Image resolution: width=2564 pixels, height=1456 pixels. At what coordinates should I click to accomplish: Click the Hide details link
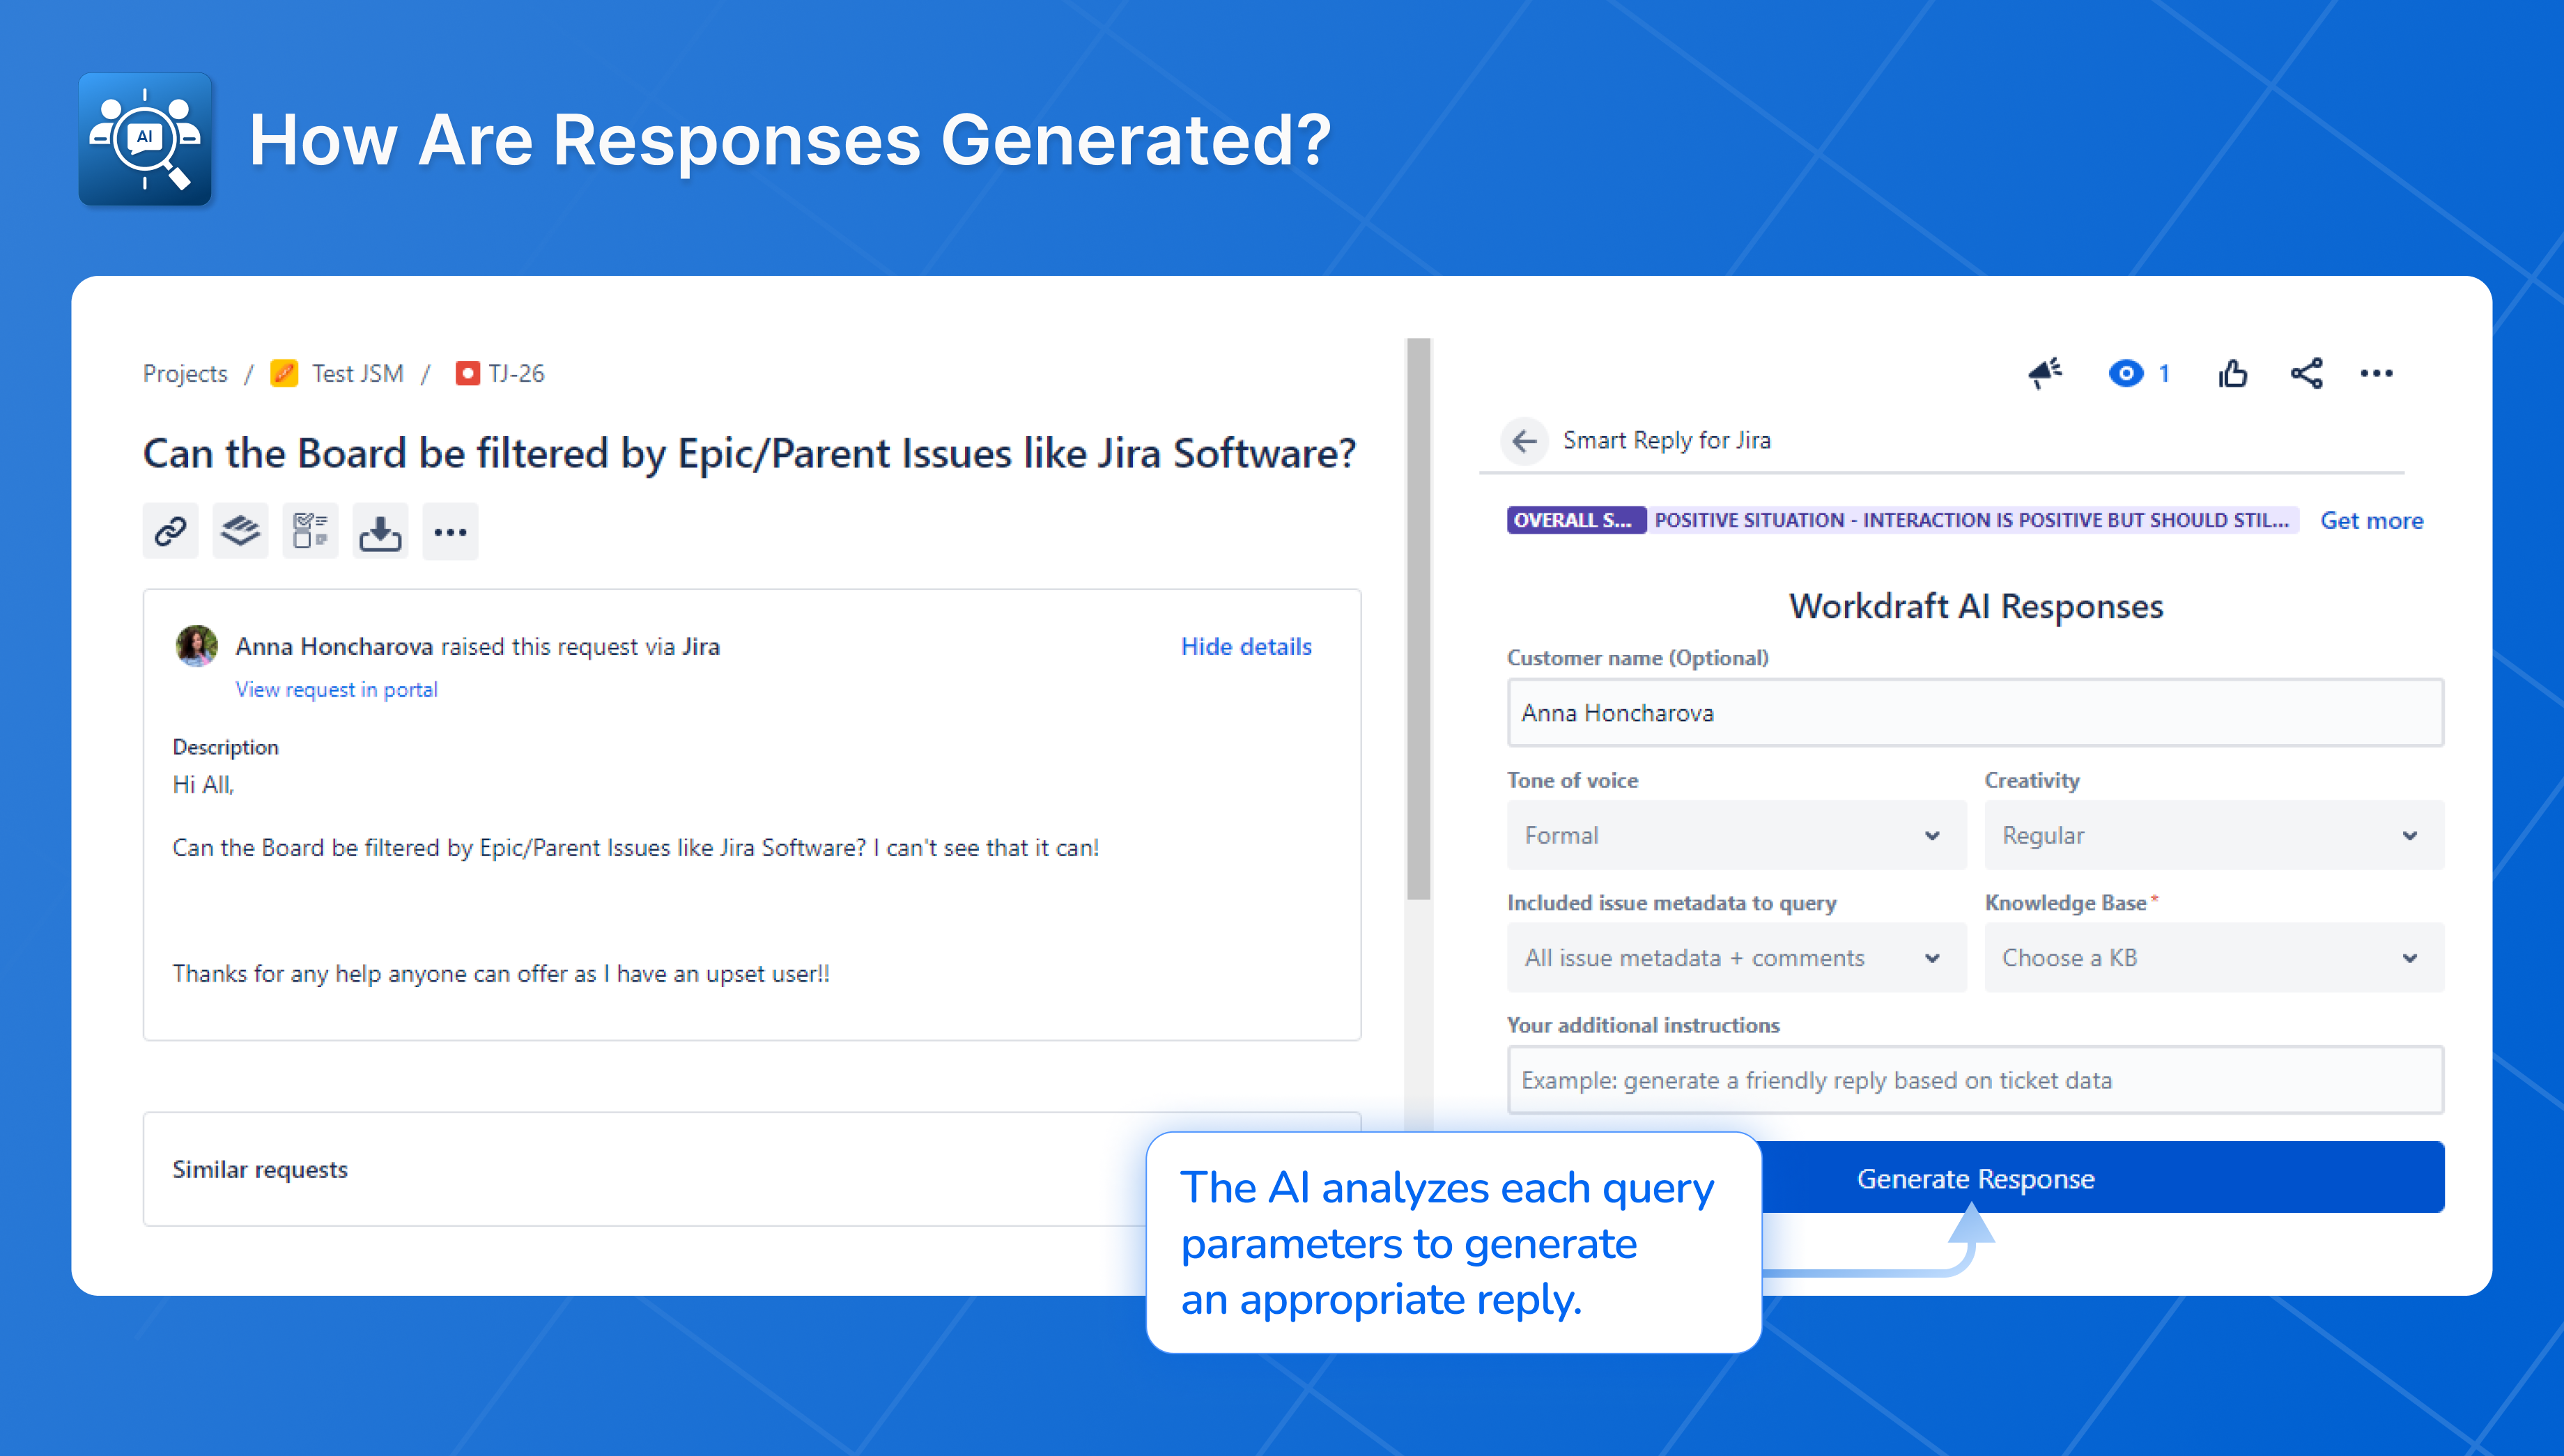click(1245, 647)
